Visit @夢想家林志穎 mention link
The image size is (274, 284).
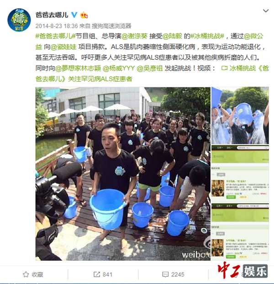pos(78,68)
